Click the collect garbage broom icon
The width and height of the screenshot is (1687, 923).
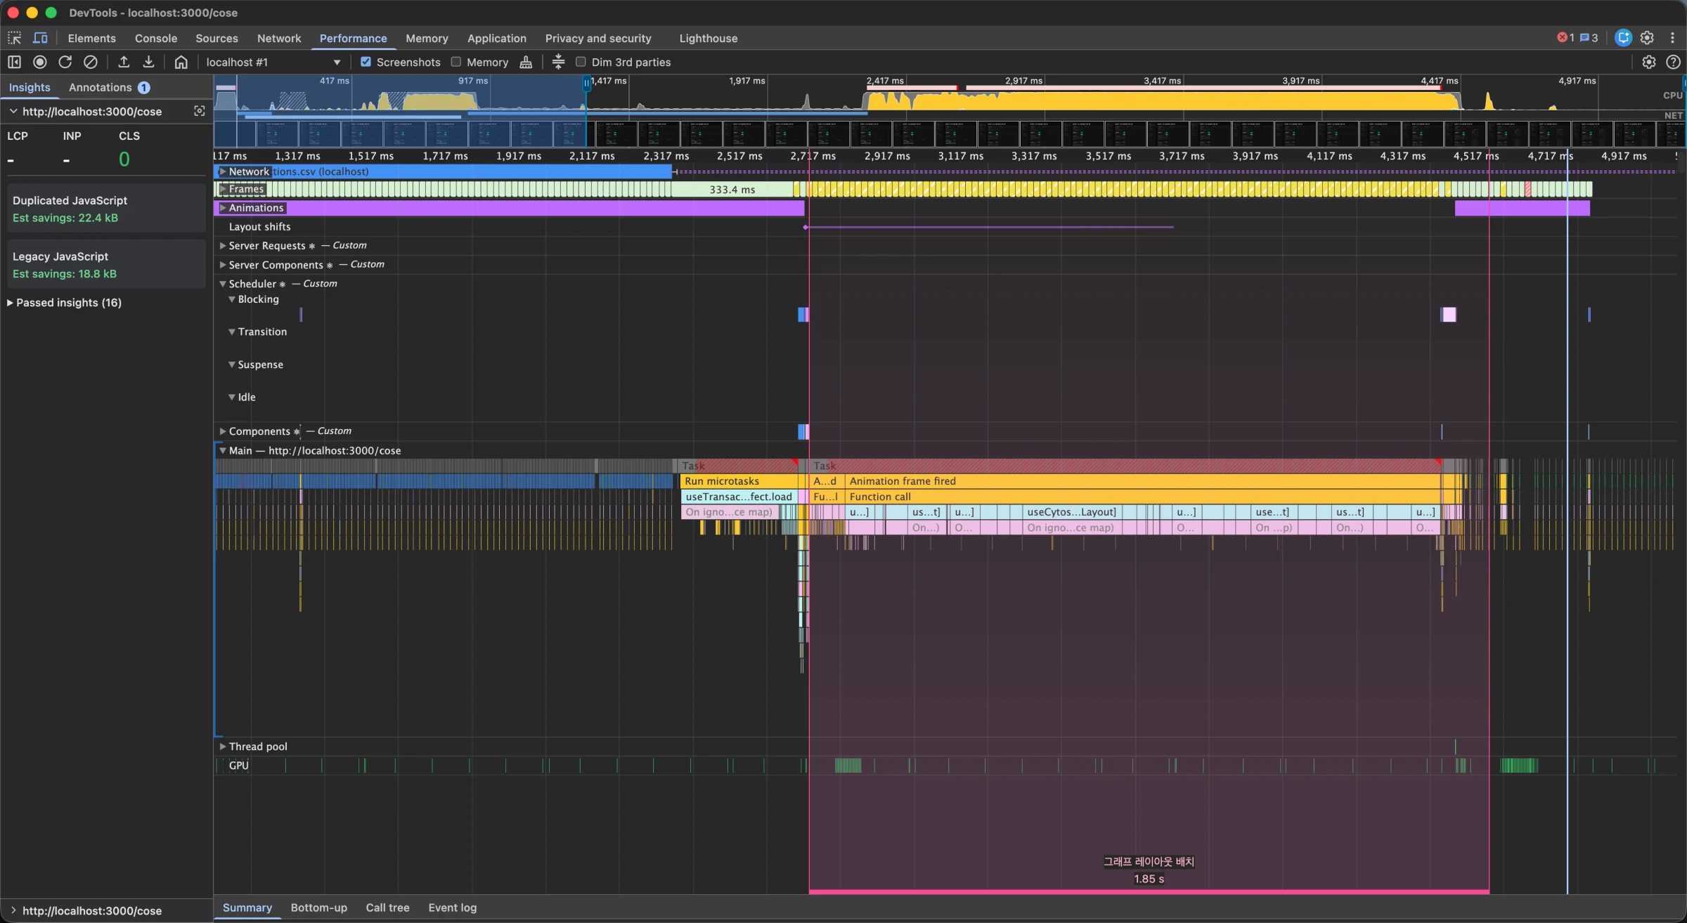526,62
